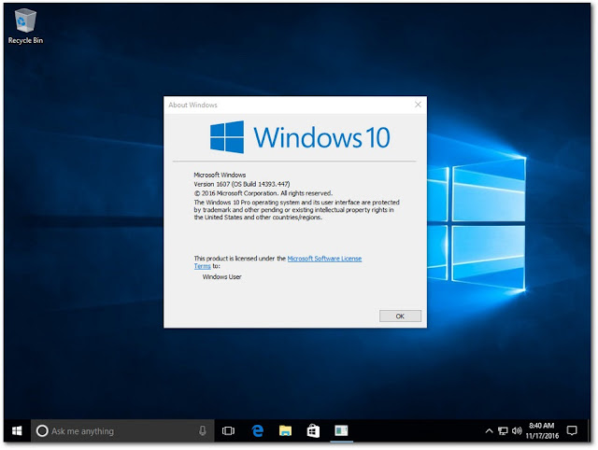Select the running winver app on the taskbar

tap(341, 431)
